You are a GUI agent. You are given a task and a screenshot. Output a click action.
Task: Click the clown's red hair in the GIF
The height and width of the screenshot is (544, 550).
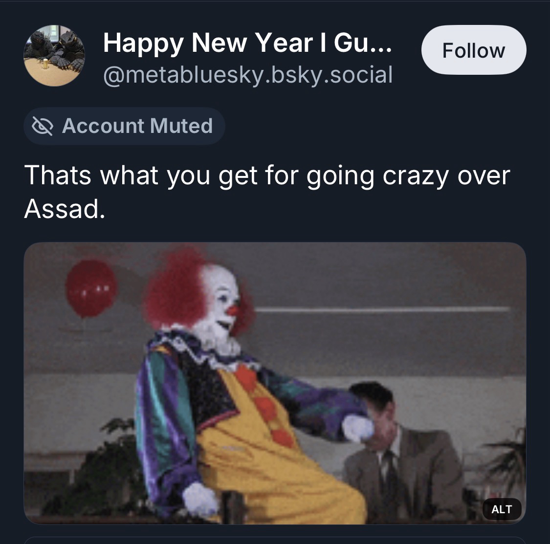pyautogui.click(x=171, y=288)
